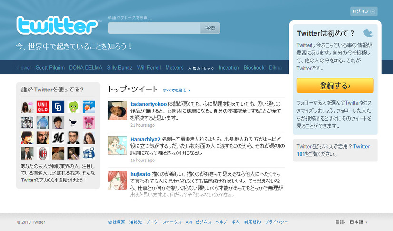Open hujisato's red-haired anime avatar
The height and width of the screenshot is (231, 393).
118,181
